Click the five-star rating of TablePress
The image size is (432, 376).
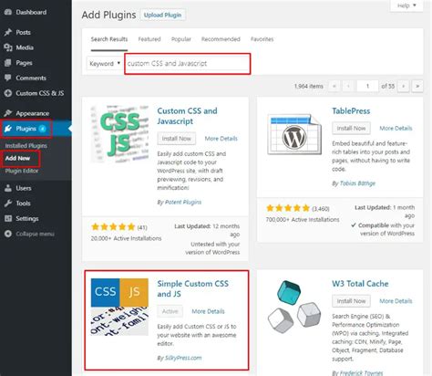288,208
